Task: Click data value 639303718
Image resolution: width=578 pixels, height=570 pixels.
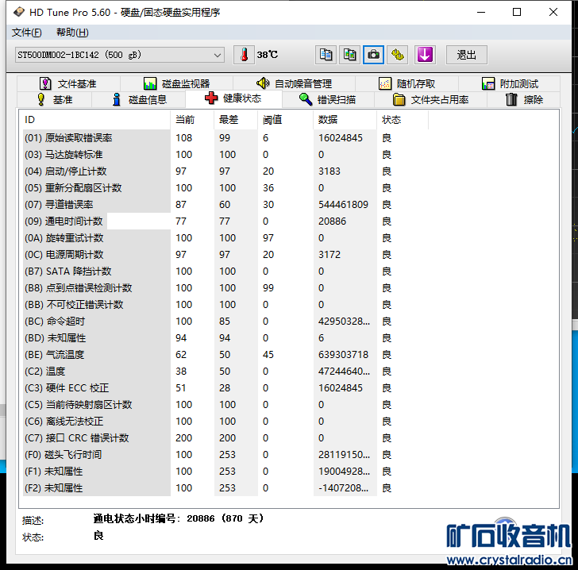Action: click(x=343, y=355)
